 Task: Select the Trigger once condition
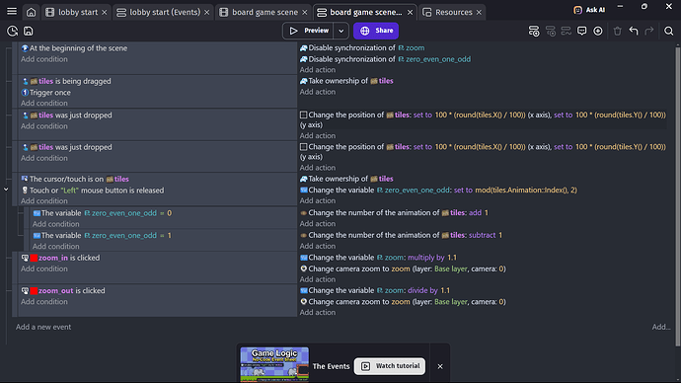tap(45, 93)
